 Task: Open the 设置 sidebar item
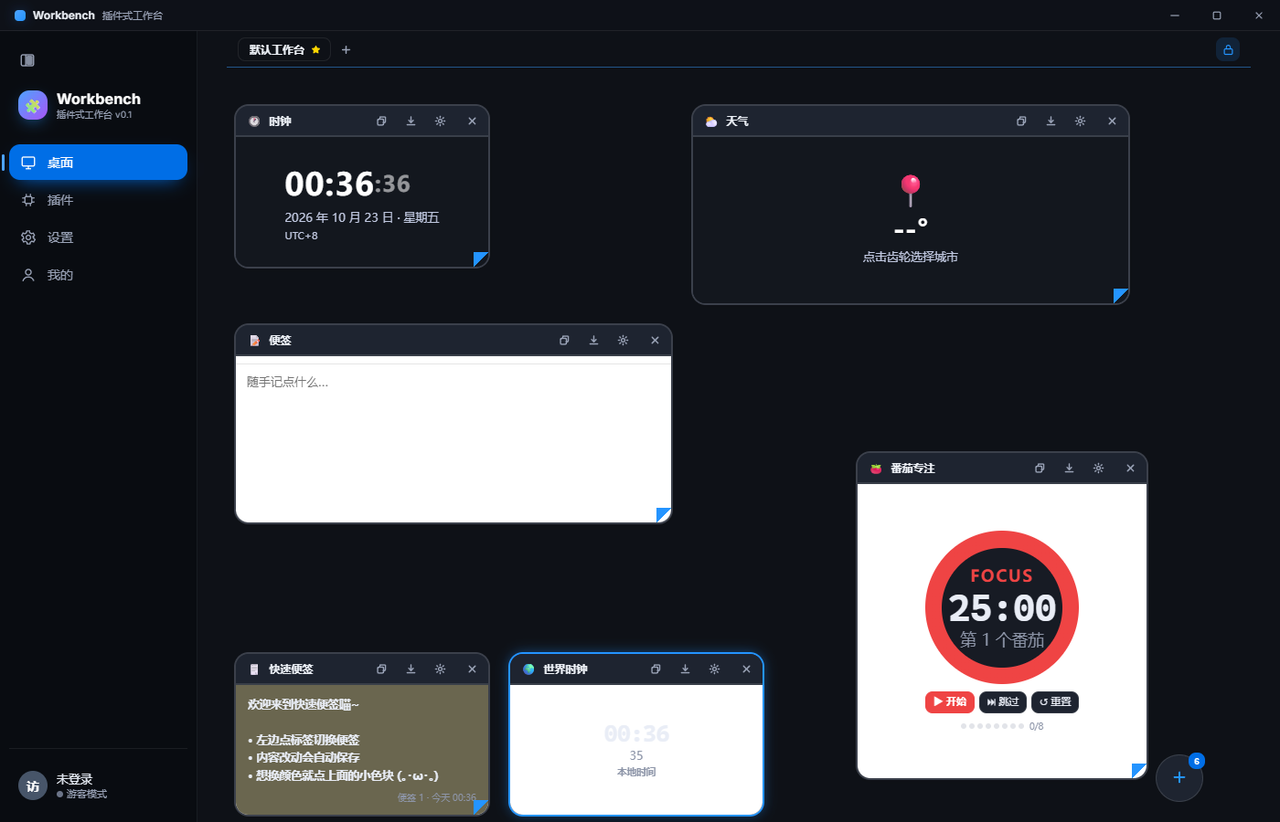tap(98, 237)
